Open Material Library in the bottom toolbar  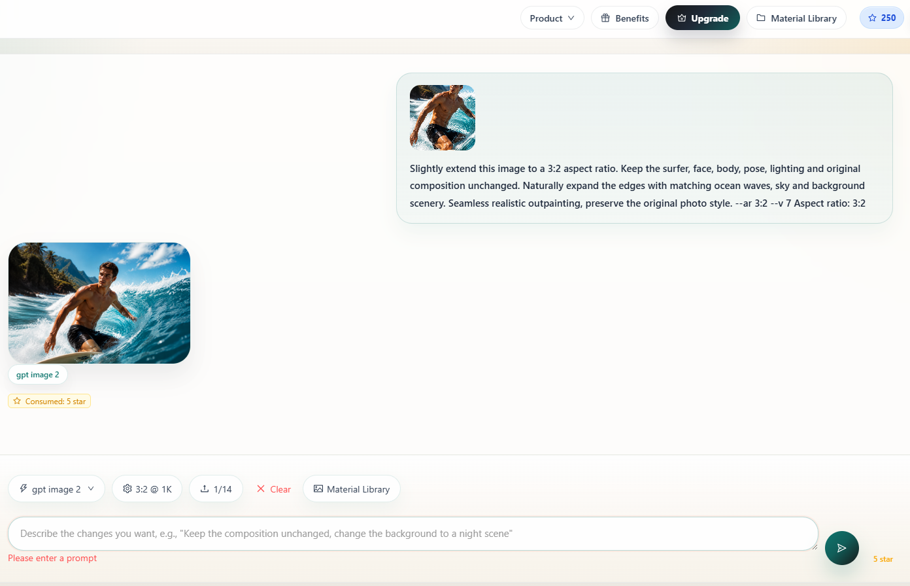pyautogui.click(x=352, y=489)
